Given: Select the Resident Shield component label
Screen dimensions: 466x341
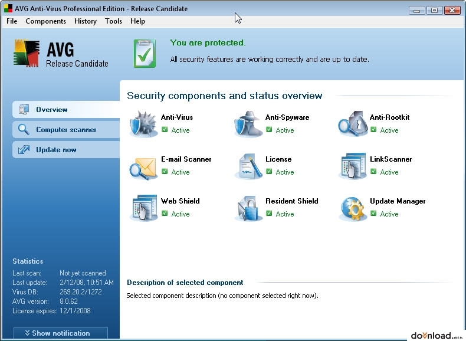Looking at the screenshot, I should pyautogui.click(x=291, y=201).
